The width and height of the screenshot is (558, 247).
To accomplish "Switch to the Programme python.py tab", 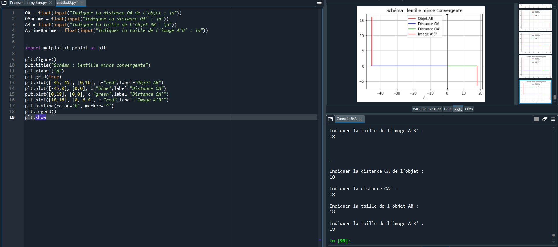I will [28, 3].
